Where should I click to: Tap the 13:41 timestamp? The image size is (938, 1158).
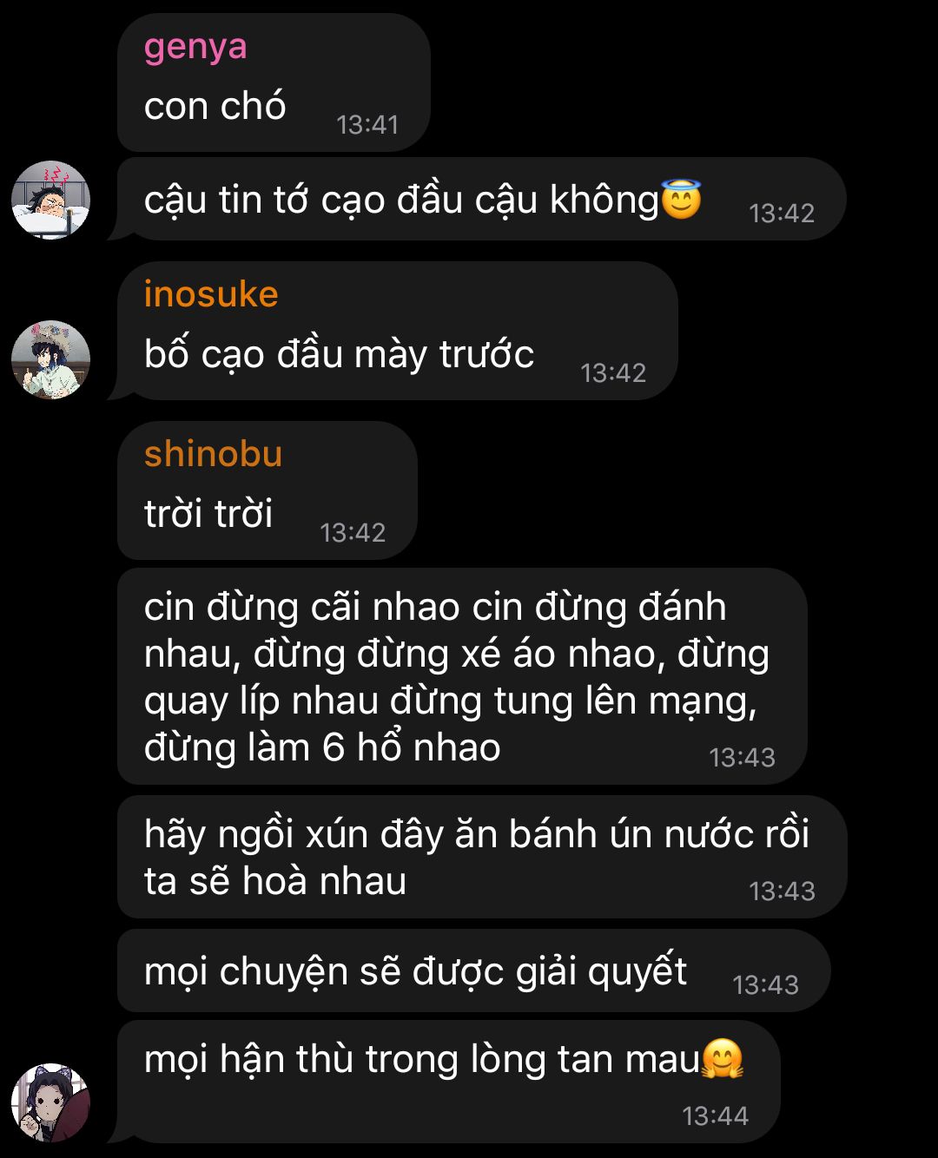pyautogui.click(x=367, y=125)
